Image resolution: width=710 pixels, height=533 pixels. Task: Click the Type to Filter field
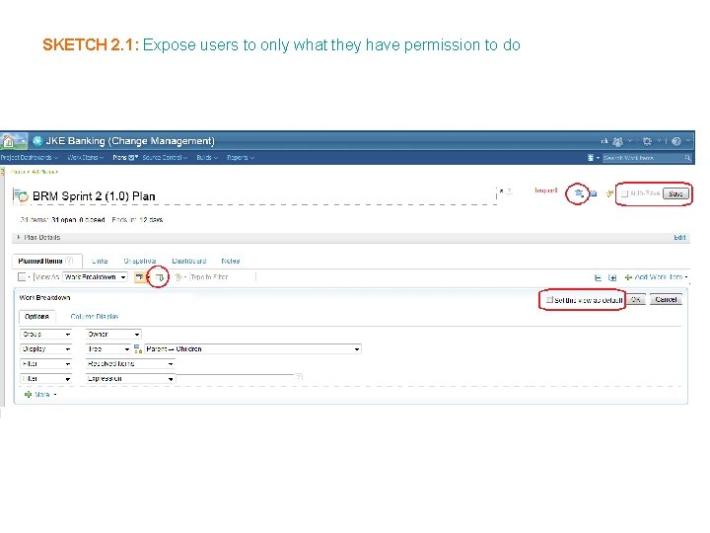click(222, 277)
